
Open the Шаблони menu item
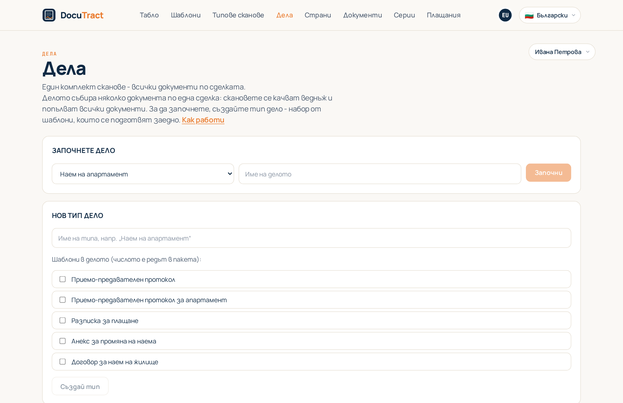coord(186,15)
